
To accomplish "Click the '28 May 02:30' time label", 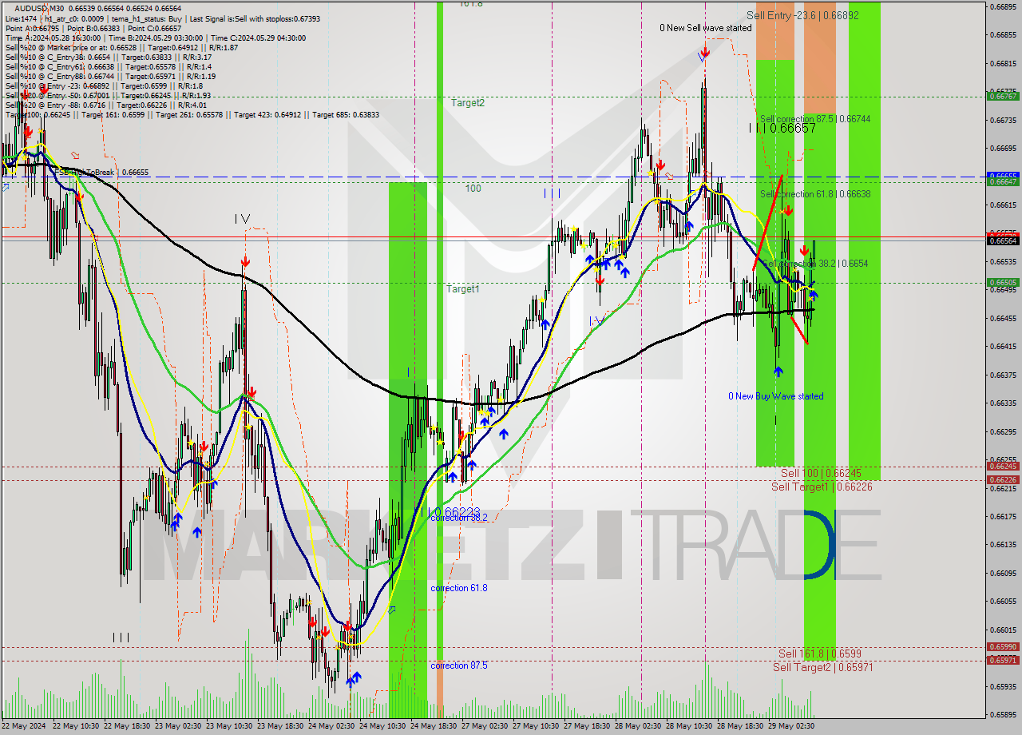I will coord(640,726).
